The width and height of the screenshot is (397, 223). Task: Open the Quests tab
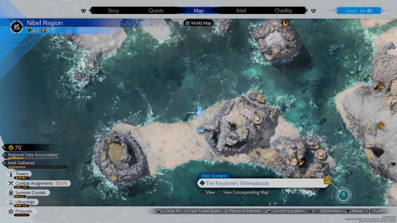[x=156, y=10]
